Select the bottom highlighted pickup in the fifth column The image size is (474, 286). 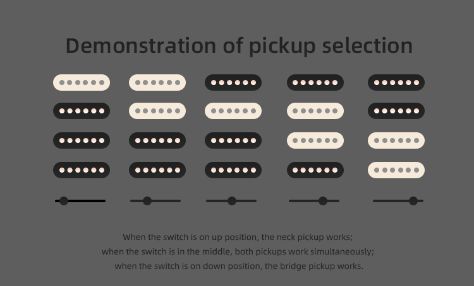(x=396, y=170)
